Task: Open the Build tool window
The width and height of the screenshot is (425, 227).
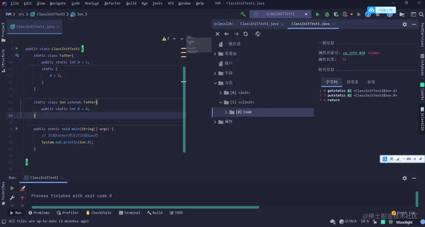Action: [155, 213]
